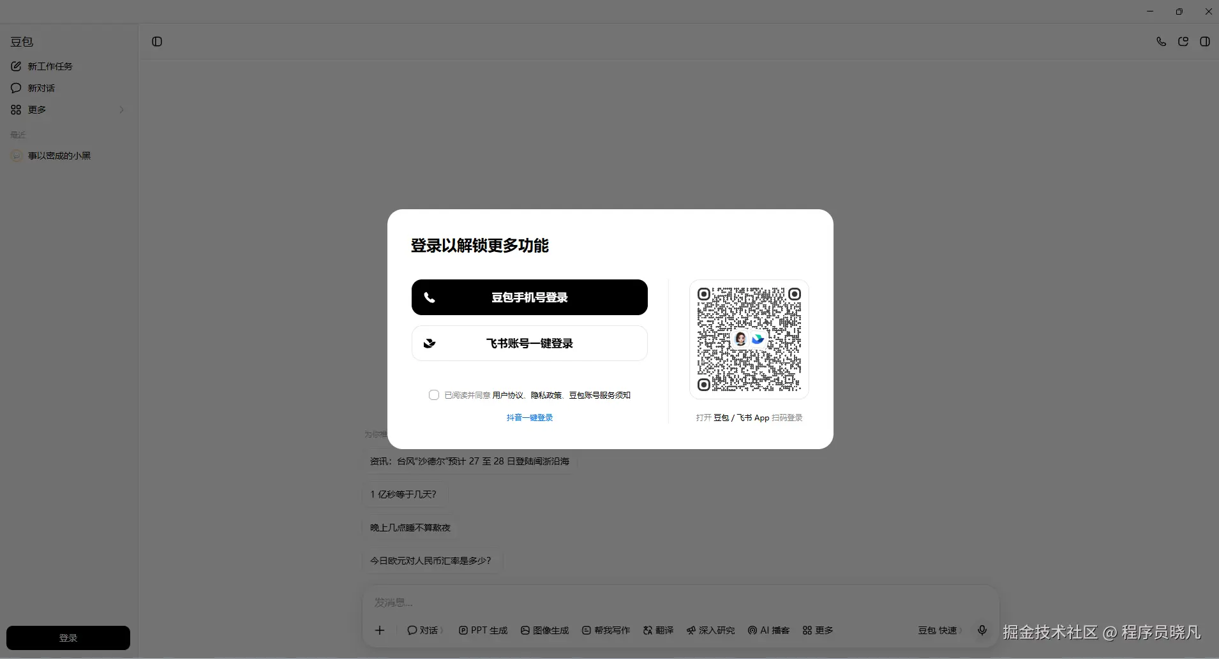1219x659 pixels.
Task: Select PPT 生成 tool
Action: 483,630
